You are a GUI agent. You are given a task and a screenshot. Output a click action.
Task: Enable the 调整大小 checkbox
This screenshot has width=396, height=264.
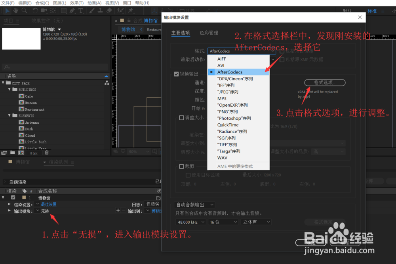(x=181, y=118)
